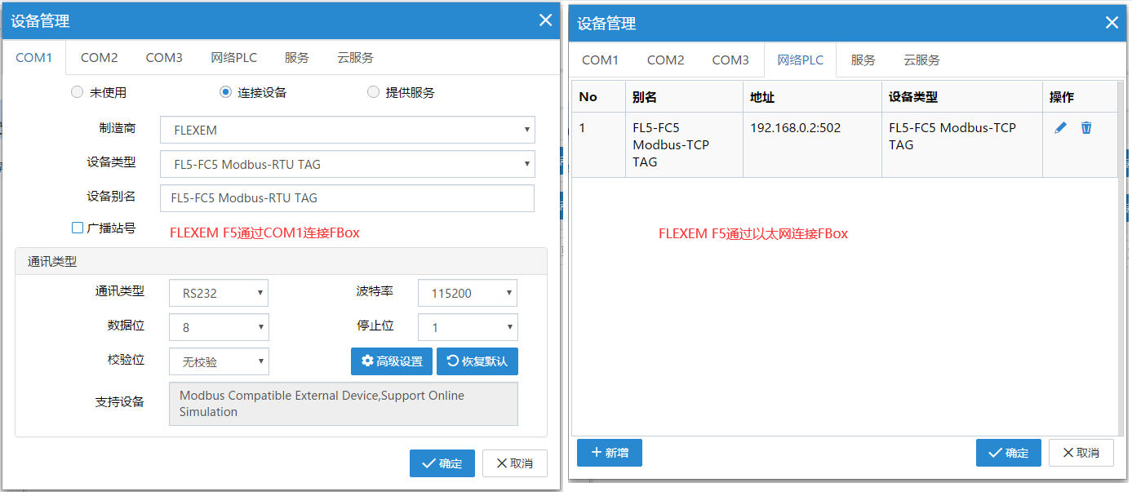The width and height of the screenshot is (1132, 496).
Task: Click the 高级设置 button
Action: (392, 361)
